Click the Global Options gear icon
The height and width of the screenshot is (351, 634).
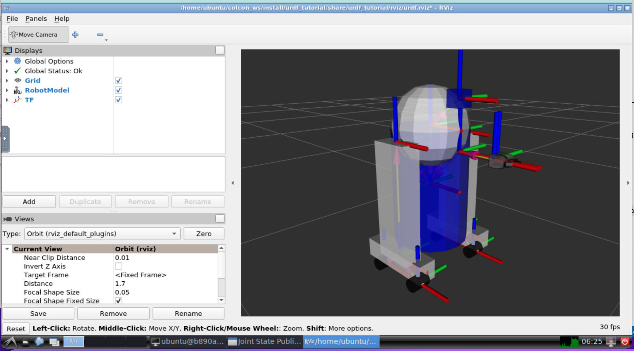18,61
